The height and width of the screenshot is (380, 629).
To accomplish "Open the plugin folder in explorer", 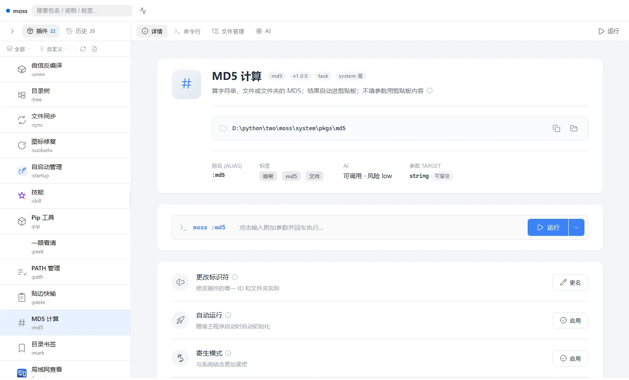I will 574,128.
